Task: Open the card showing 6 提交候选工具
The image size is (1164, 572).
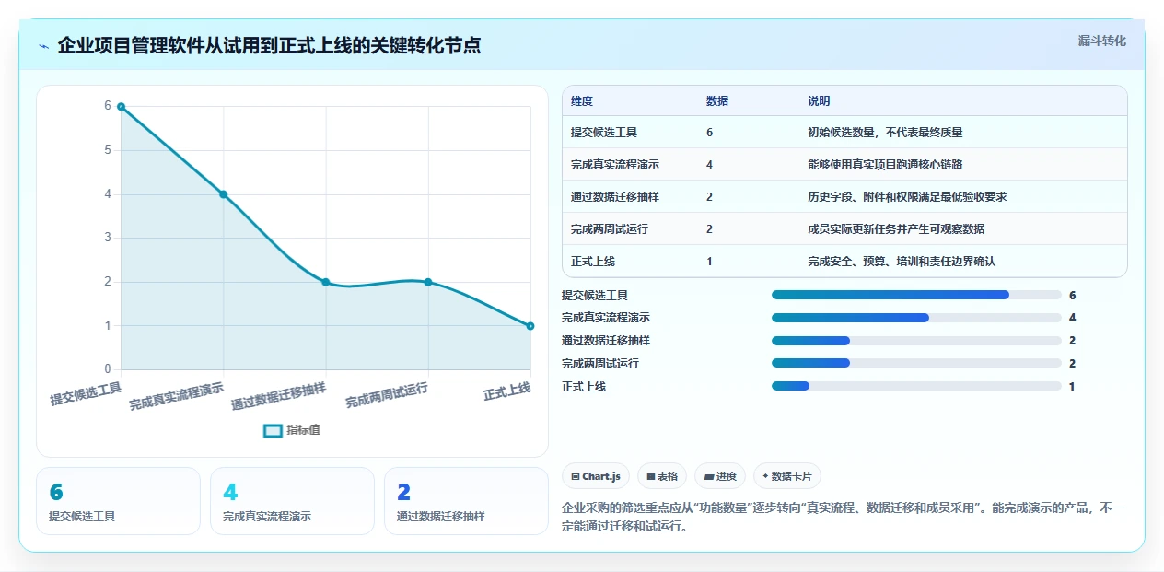Action: tap(118, 501)
